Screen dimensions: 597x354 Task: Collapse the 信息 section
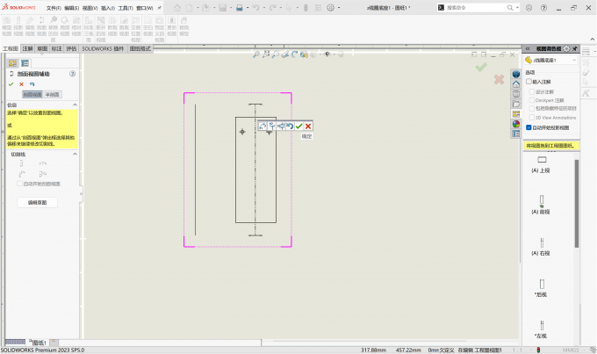[x=75, y=105]
